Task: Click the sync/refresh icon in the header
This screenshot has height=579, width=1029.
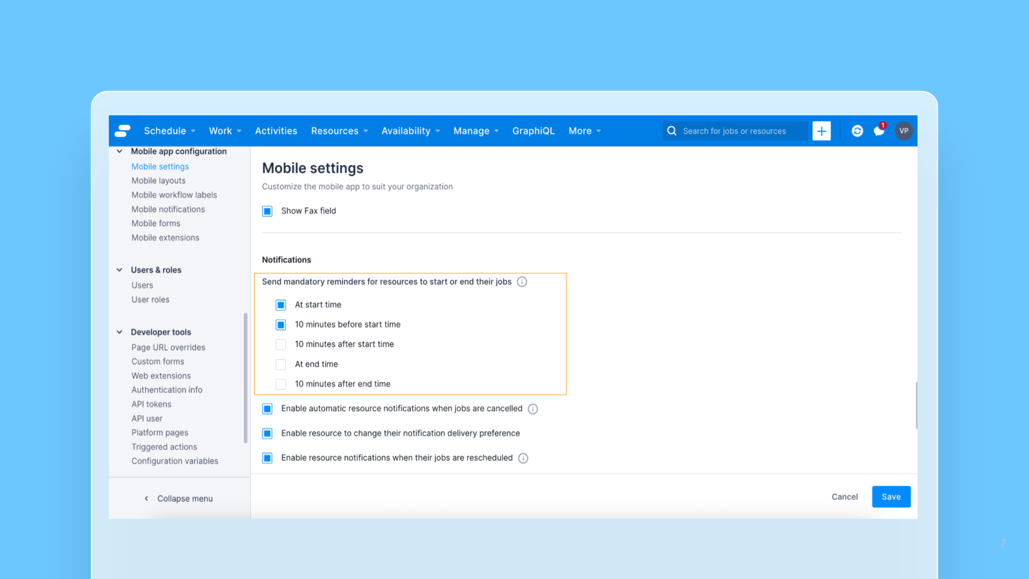Action: (857, 130)
